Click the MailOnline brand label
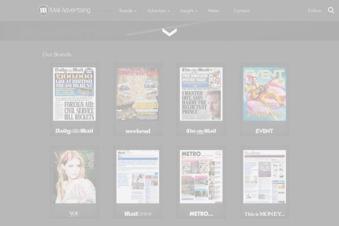The height and width of the screenshot is (226, 339). click(x=138, y=214)
